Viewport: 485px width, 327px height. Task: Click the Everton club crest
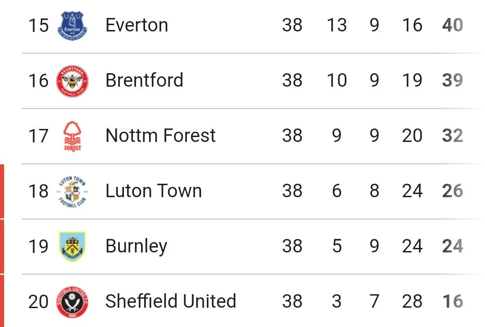(72, 26)
